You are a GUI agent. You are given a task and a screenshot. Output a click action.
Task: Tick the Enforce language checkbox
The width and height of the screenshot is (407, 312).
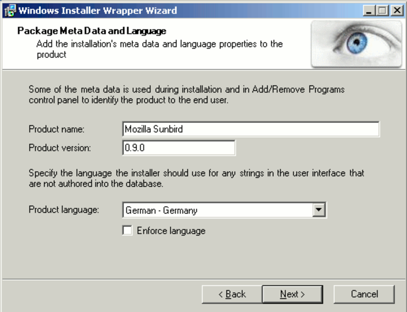[x=127, y=230]
